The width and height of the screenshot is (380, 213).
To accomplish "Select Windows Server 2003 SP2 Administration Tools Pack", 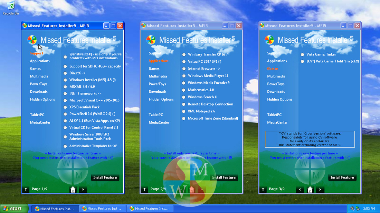I will pos(65,137).
